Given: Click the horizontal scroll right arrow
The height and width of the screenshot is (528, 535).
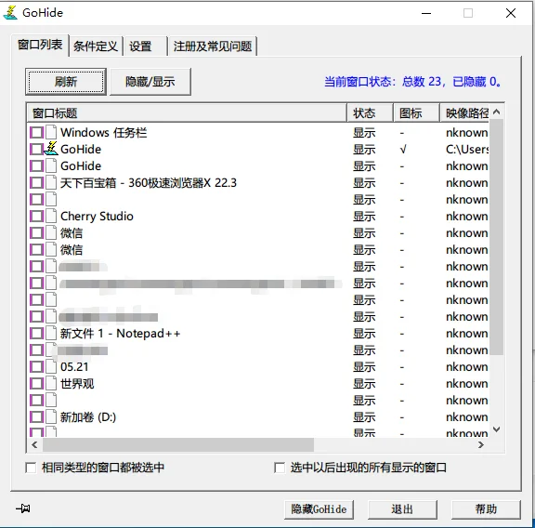Looking at the screenshot, I should coord(481,444).
